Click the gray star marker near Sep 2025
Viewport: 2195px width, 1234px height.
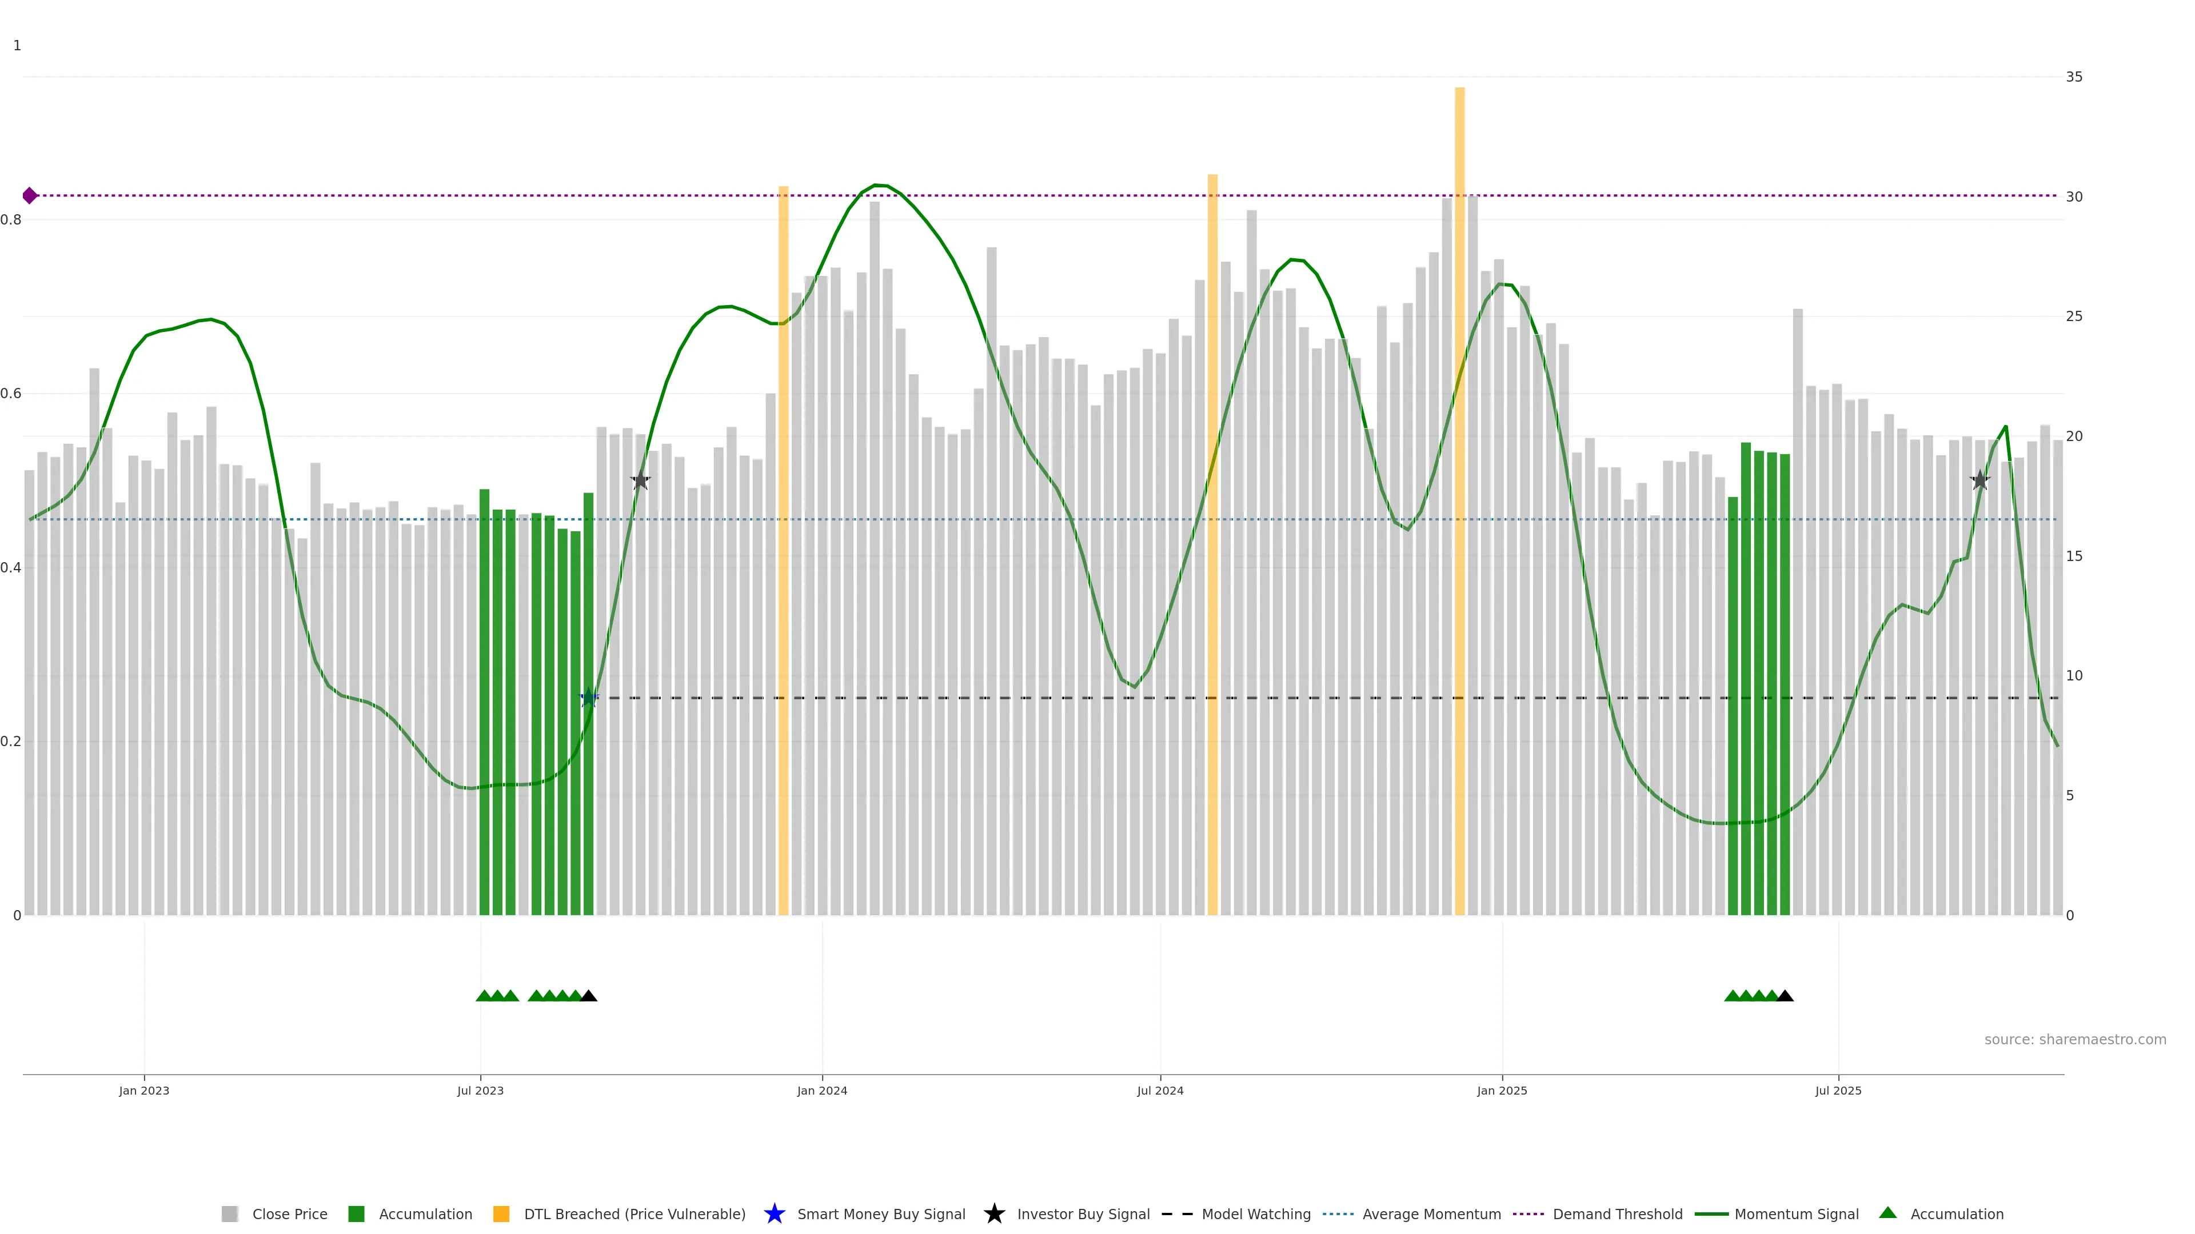1980,481
